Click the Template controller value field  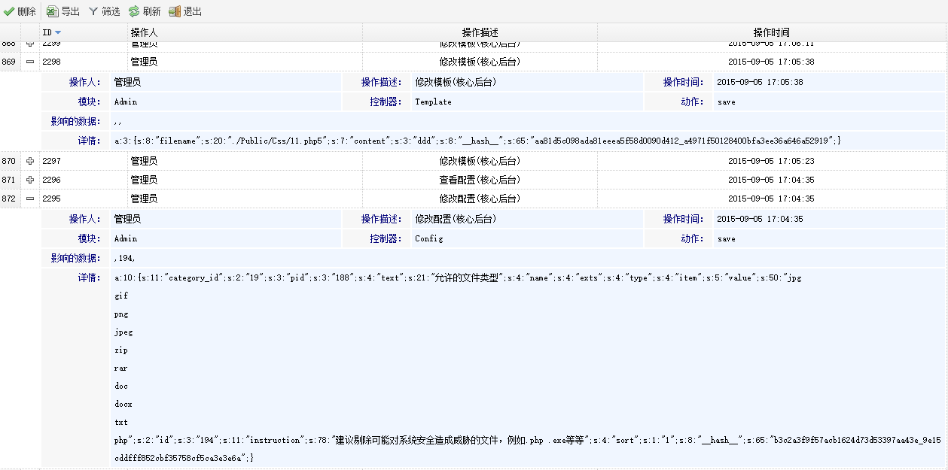pyautogui.click(x=433, y=102)
